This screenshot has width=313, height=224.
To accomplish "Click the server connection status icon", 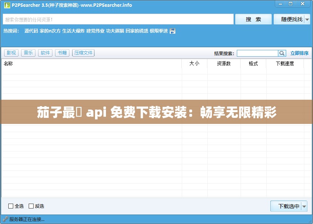I will [x=5, y=219].
